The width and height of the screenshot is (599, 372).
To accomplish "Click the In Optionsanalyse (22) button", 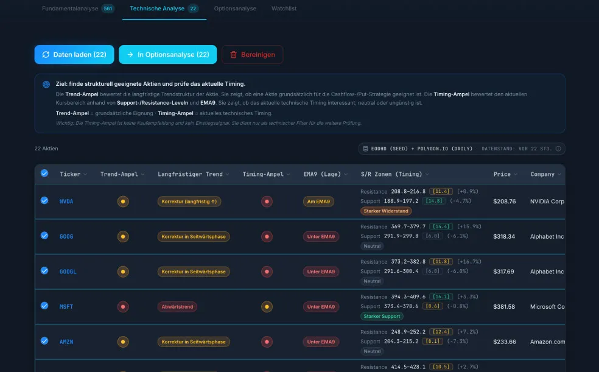I will point(167,55).
